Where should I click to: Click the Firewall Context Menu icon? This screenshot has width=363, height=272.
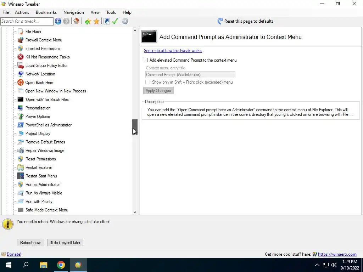21,40
